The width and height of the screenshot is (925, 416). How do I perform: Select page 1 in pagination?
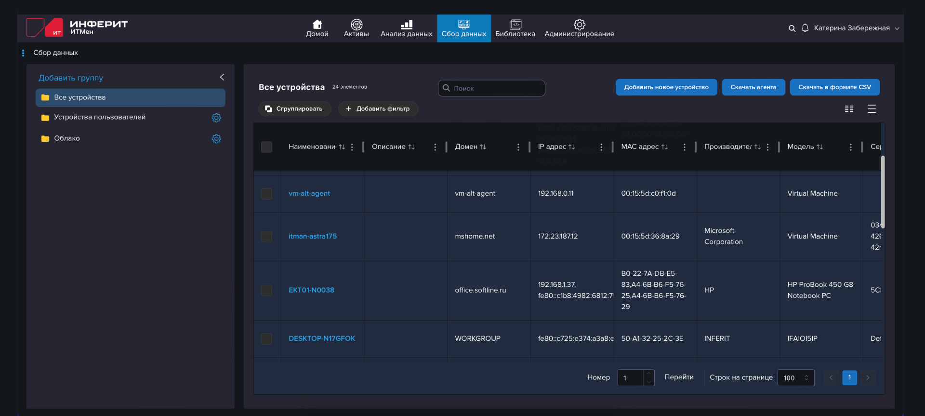click(x=849, y=378)
